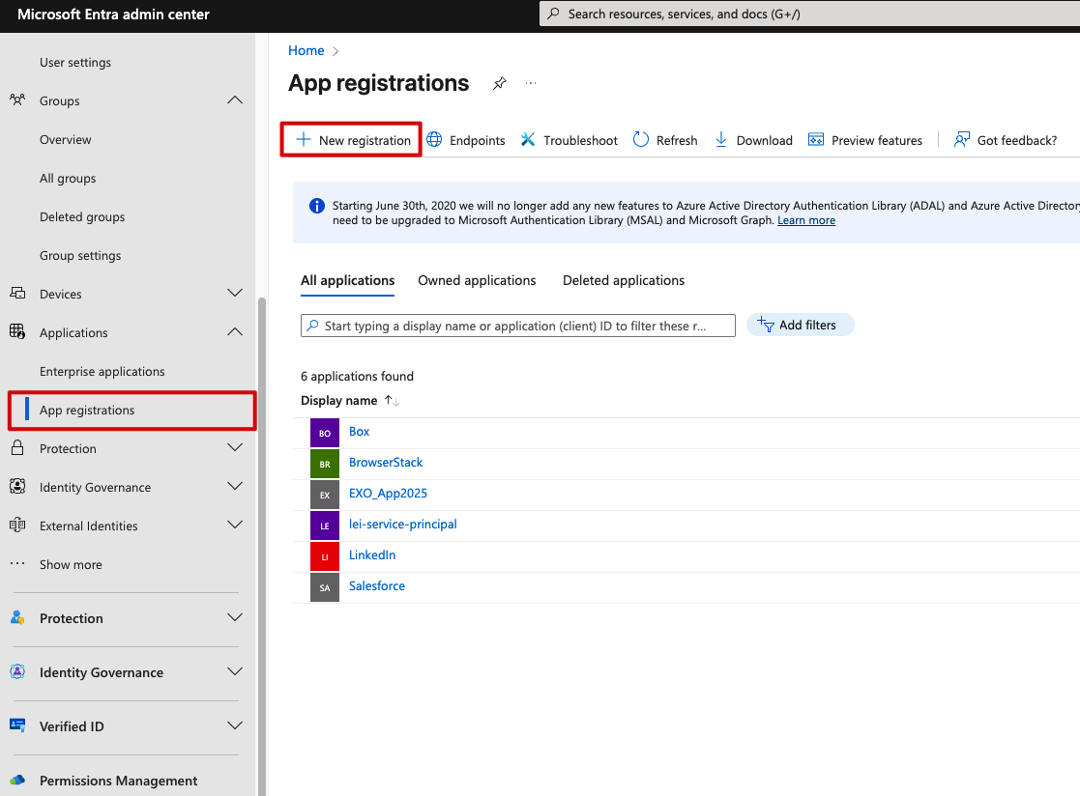Viewport: 1080px width, 796px height.
Task: Click the Refresh circular arrow icon
Action: click(641, 140)
